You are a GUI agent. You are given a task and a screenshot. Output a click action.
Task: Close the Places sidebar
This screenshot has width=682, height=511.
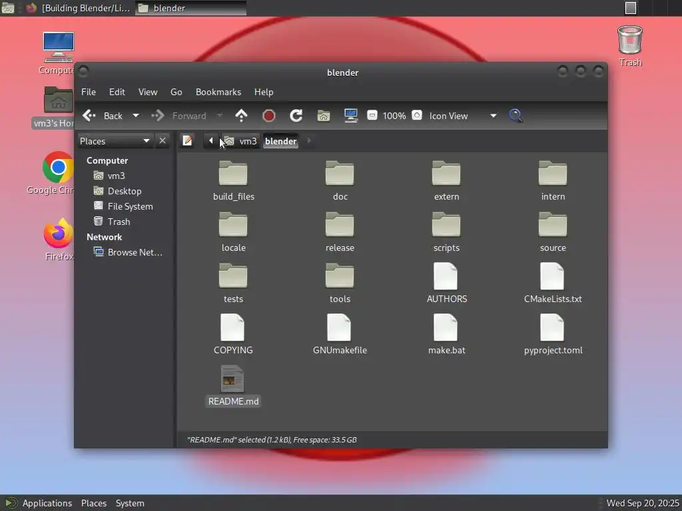tap(163, 141)
